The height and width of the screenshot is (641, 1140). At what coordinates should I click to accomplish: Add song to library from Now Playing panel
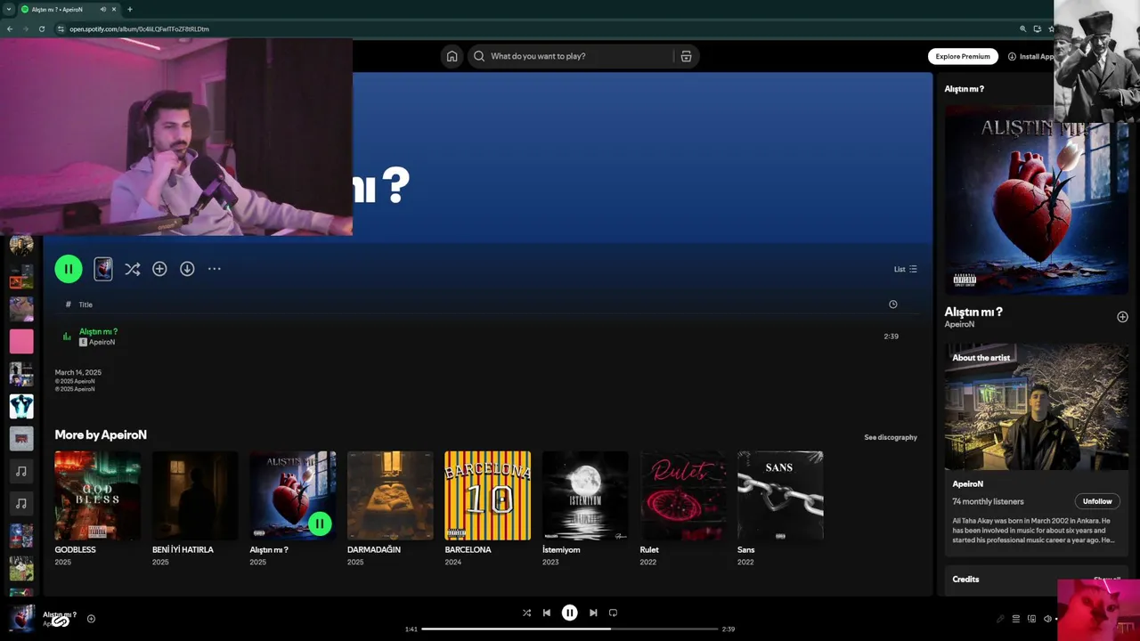pyautogui.click(x=1122, y=317)
